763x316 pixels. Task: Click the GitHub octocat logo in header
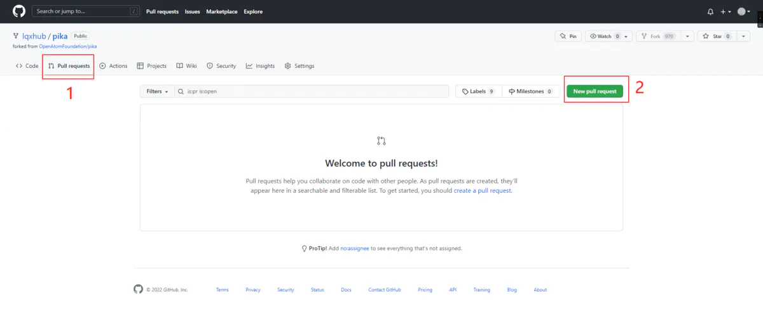point(19,11)
